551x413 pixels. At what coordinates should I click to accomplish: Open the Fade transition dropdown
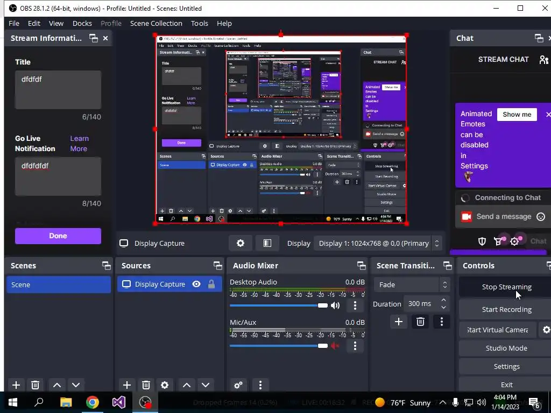click(411, 284)
